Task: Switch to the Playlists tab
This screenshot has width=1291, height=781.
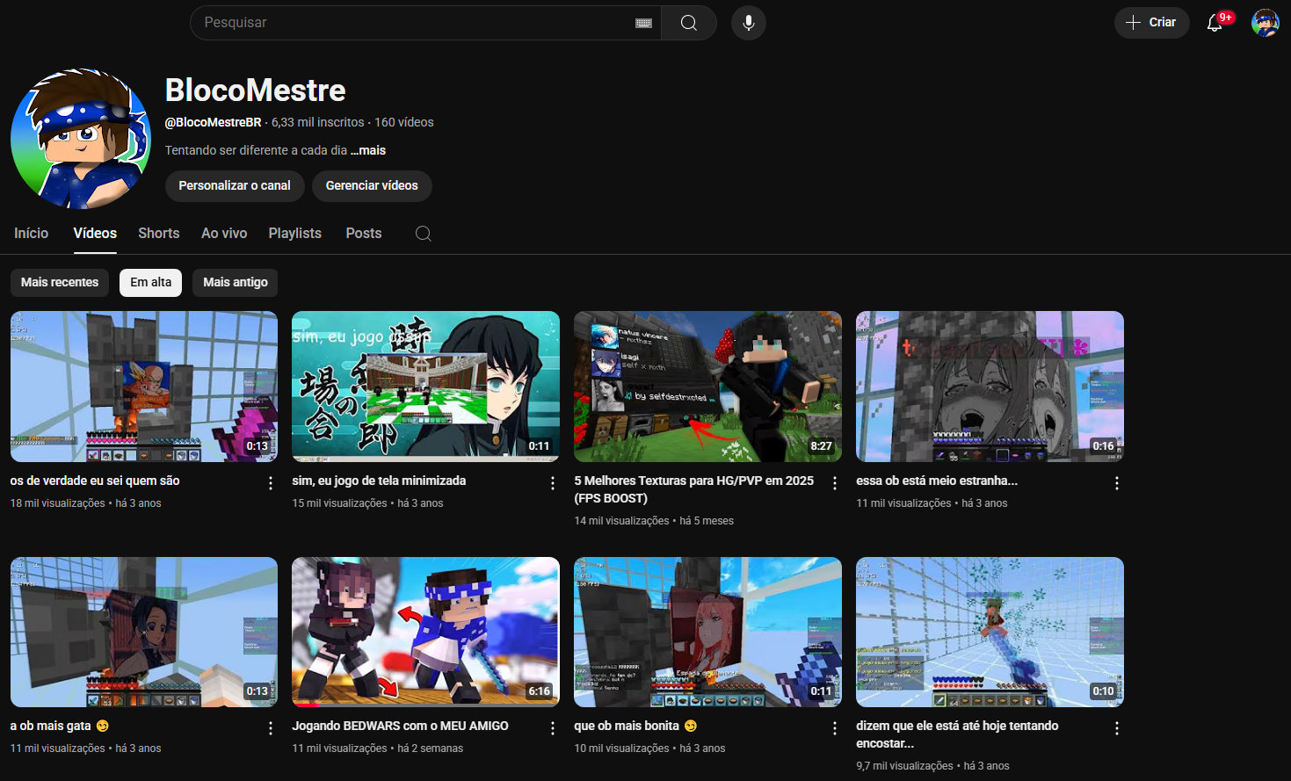Action: pos(295,233)
